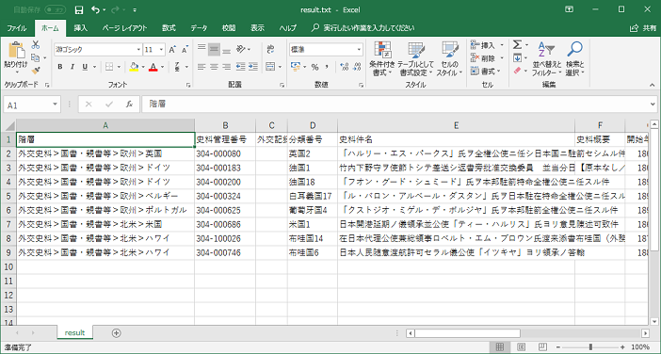
Task: Open Find and Select button
Action: 574,58
